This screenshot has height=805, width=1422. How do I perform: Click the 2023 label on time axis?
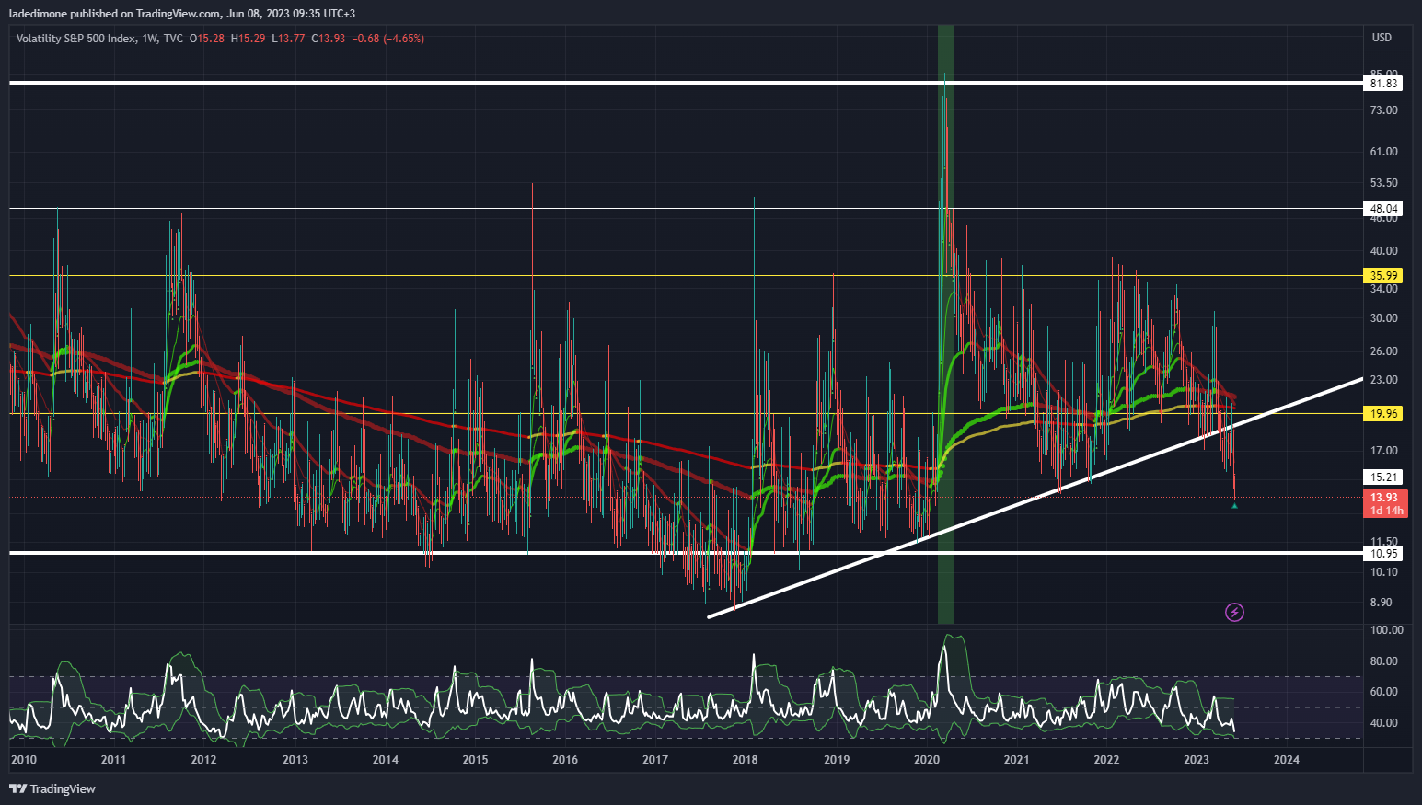coord(1197,759)
